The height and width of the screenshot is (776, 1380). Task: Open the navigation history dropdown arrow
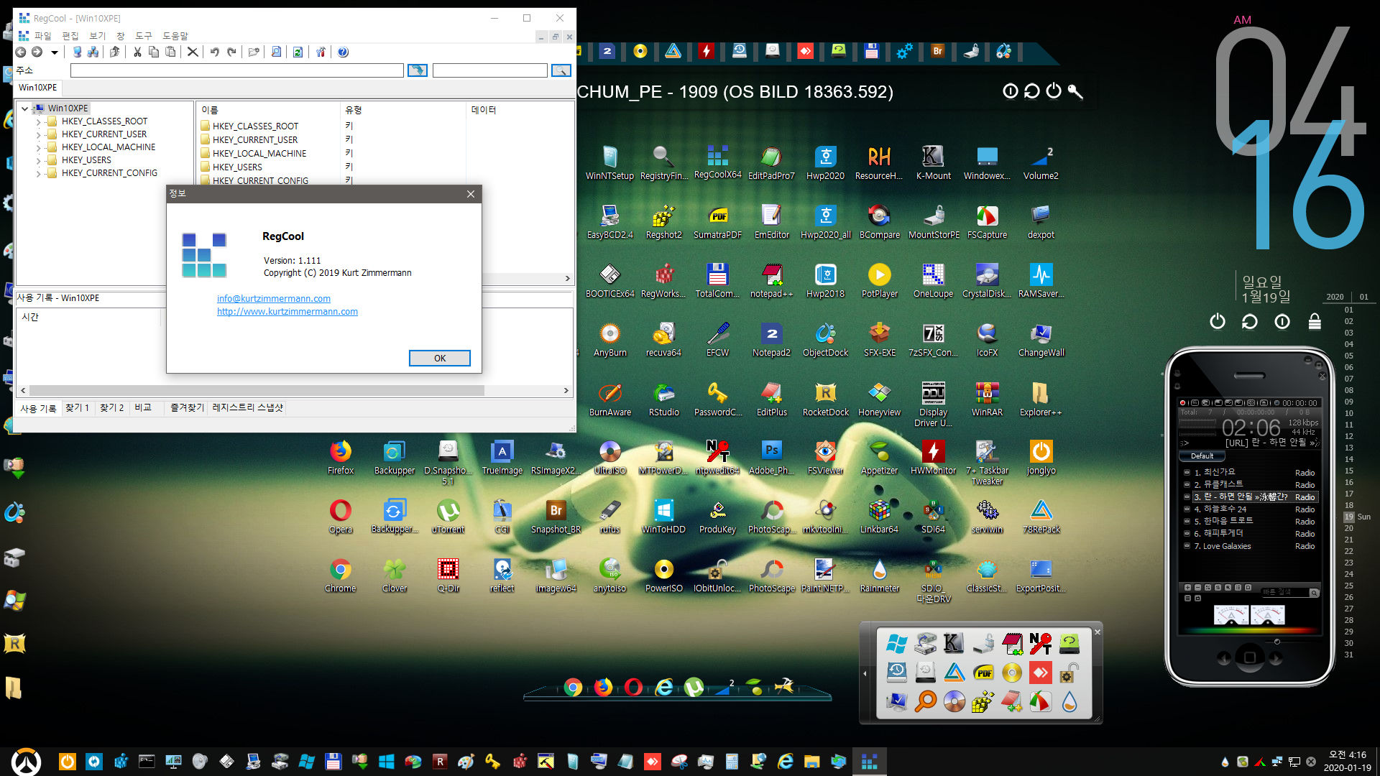click(x=54, y=52)
